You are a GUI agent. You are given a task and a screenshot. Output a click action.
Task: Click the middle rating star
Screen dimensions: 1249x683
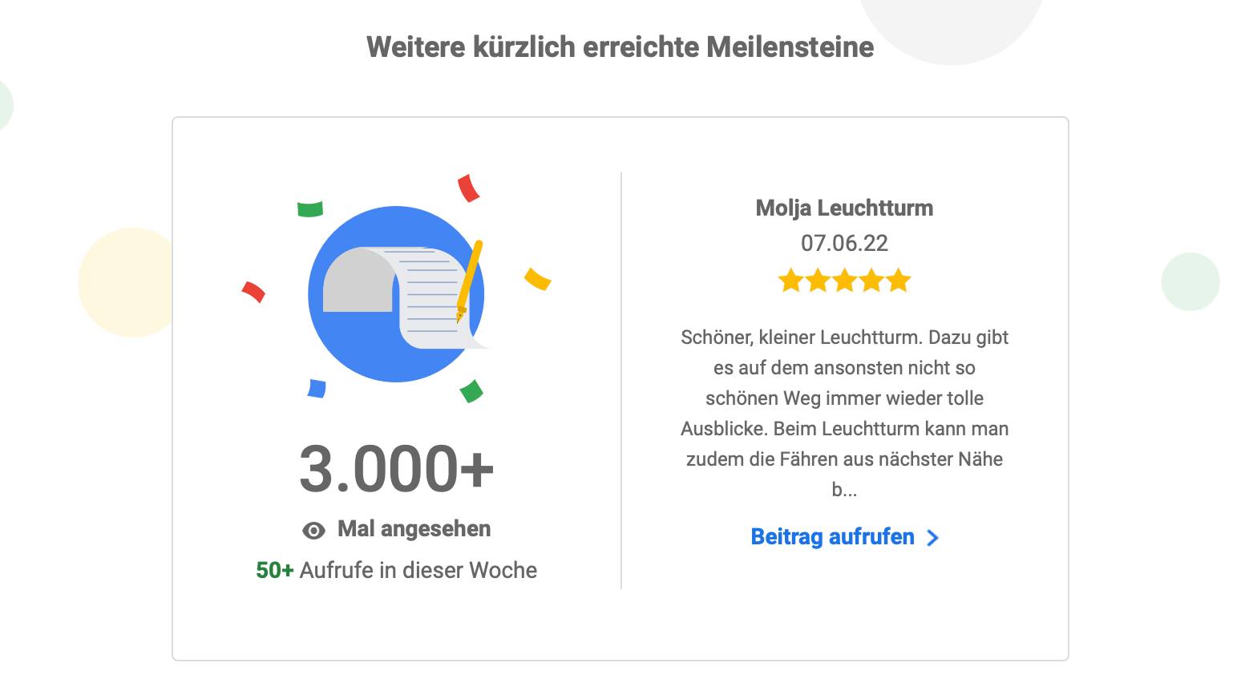click(845, 281)
